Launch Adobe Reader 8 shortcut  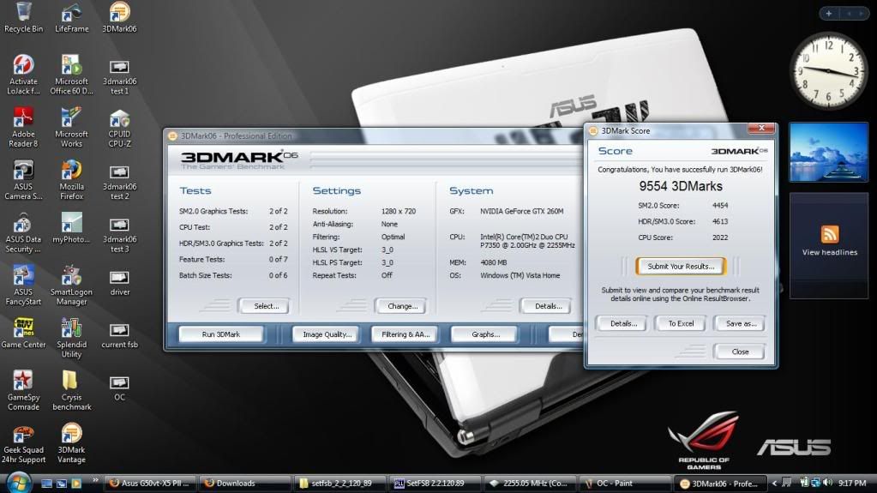point(23,128)
